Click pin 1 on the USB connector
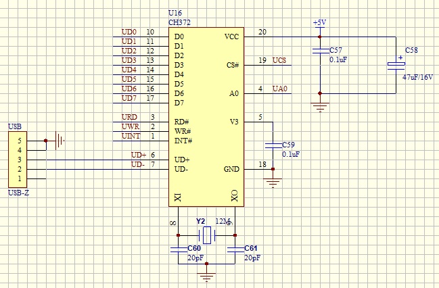439x288 pixels. [20, 178]
